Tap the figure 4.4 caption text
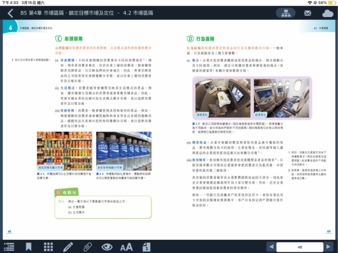The width and height of the screenshot is (338, 253). tap(124, 176)
